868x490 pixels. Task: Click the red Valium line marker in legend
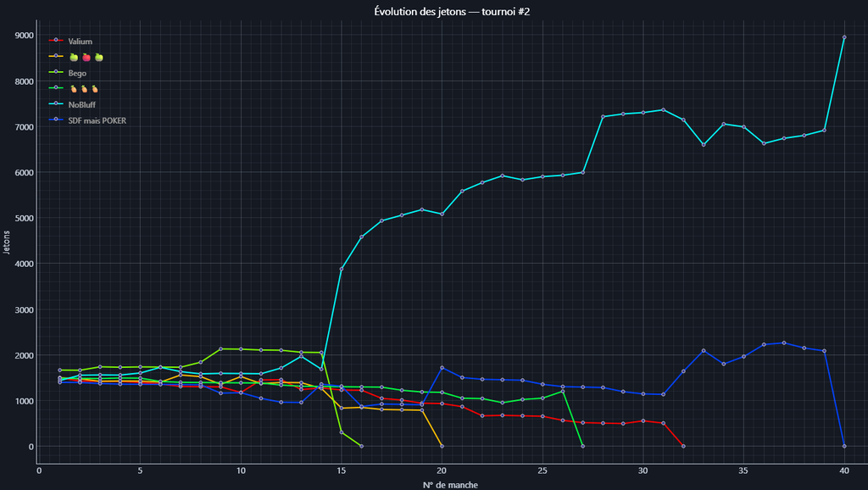pos(56,41)
